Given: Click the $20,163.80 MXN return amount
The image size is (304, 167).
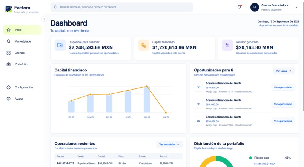Looking at the screenshot, I should 255,47.
